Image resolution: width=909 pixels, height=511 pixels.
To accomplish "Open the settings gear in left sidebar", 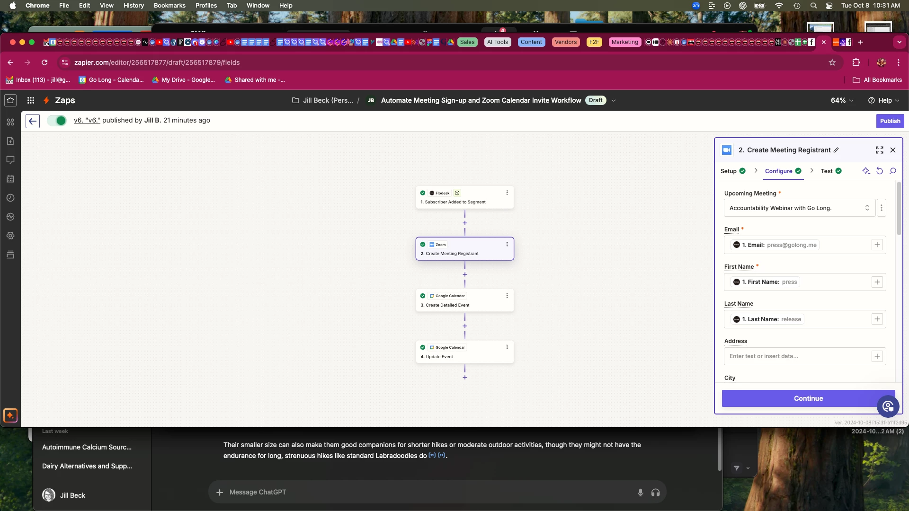I will click(x=10, y=236).
